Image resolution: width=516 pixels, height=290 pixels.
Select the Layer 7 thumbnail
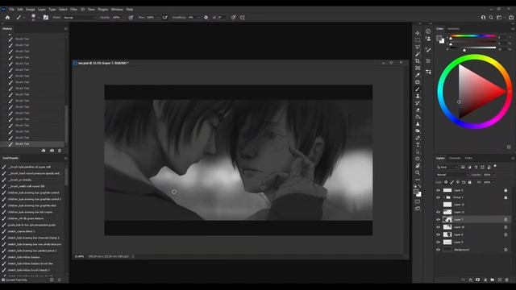click(x=447, y=220)
